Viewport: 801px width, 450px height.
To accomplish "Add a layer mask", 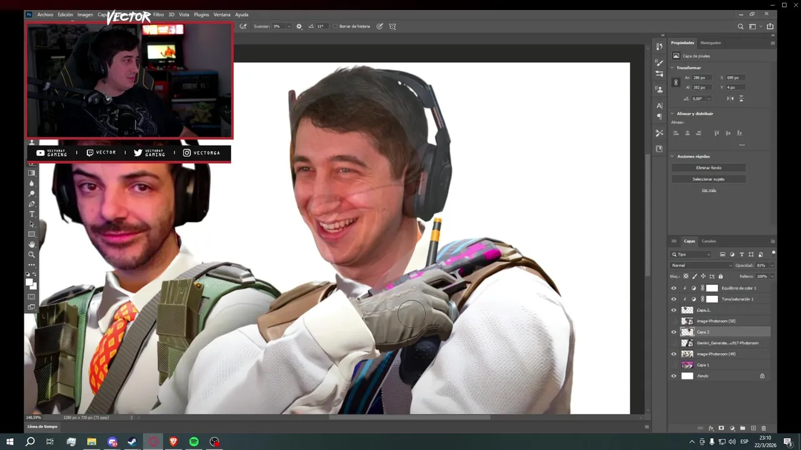I will coord(721,428).
